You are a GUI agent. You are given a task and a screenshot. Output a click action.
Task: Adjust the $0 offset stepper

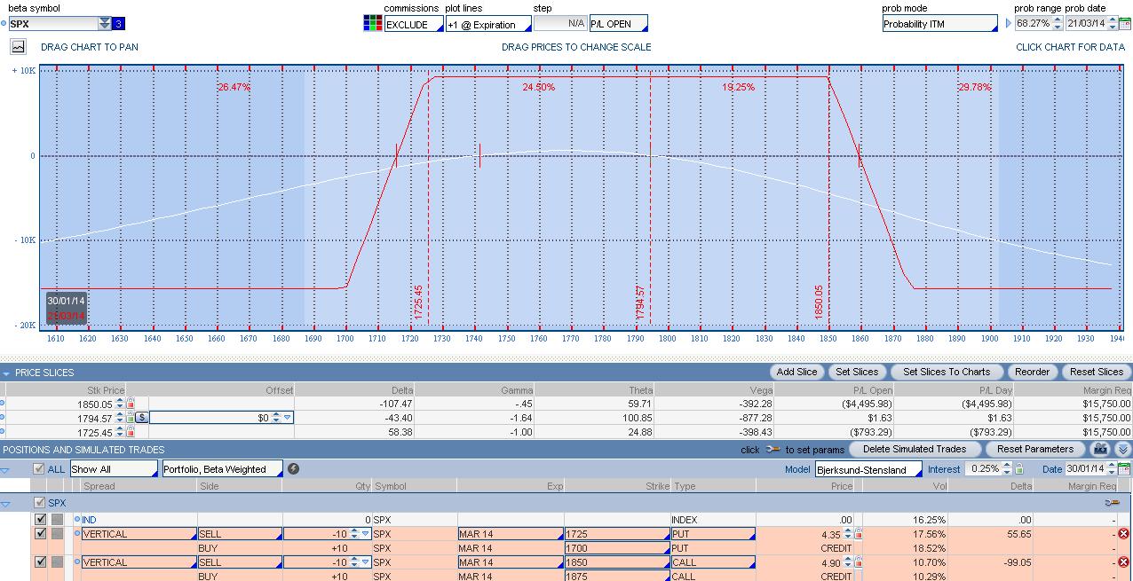click(275, 418)
